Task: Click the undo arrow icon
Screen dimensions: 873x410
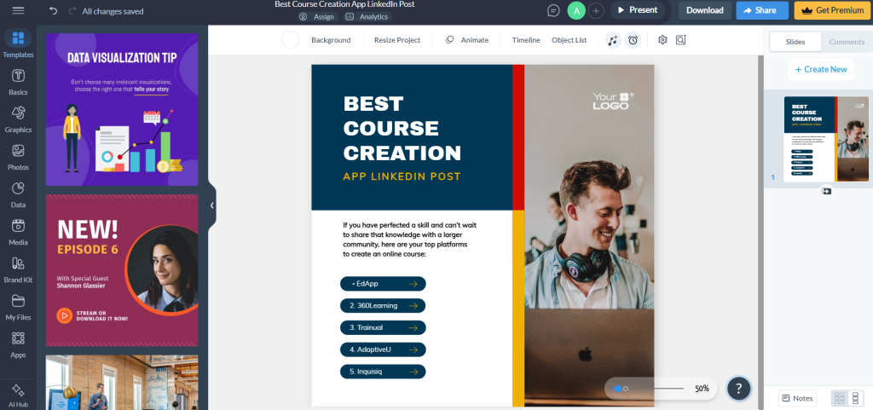Action: click(53, 10)
